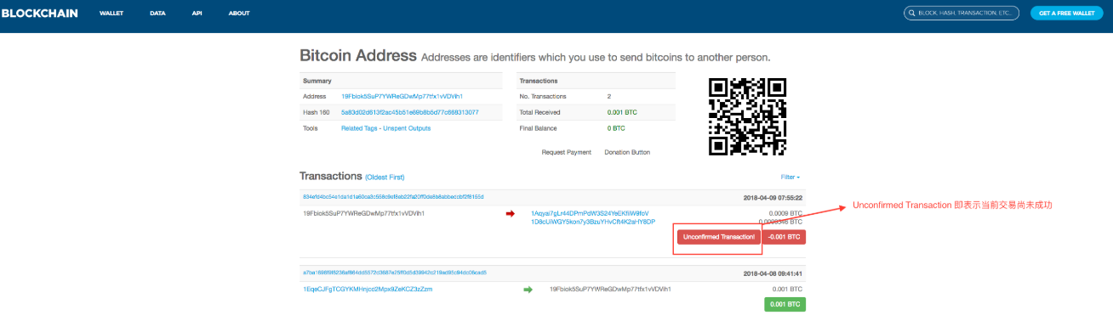Open the Data menu
The width and height of the screenshot is (1113, 321).
pos(157,14)
